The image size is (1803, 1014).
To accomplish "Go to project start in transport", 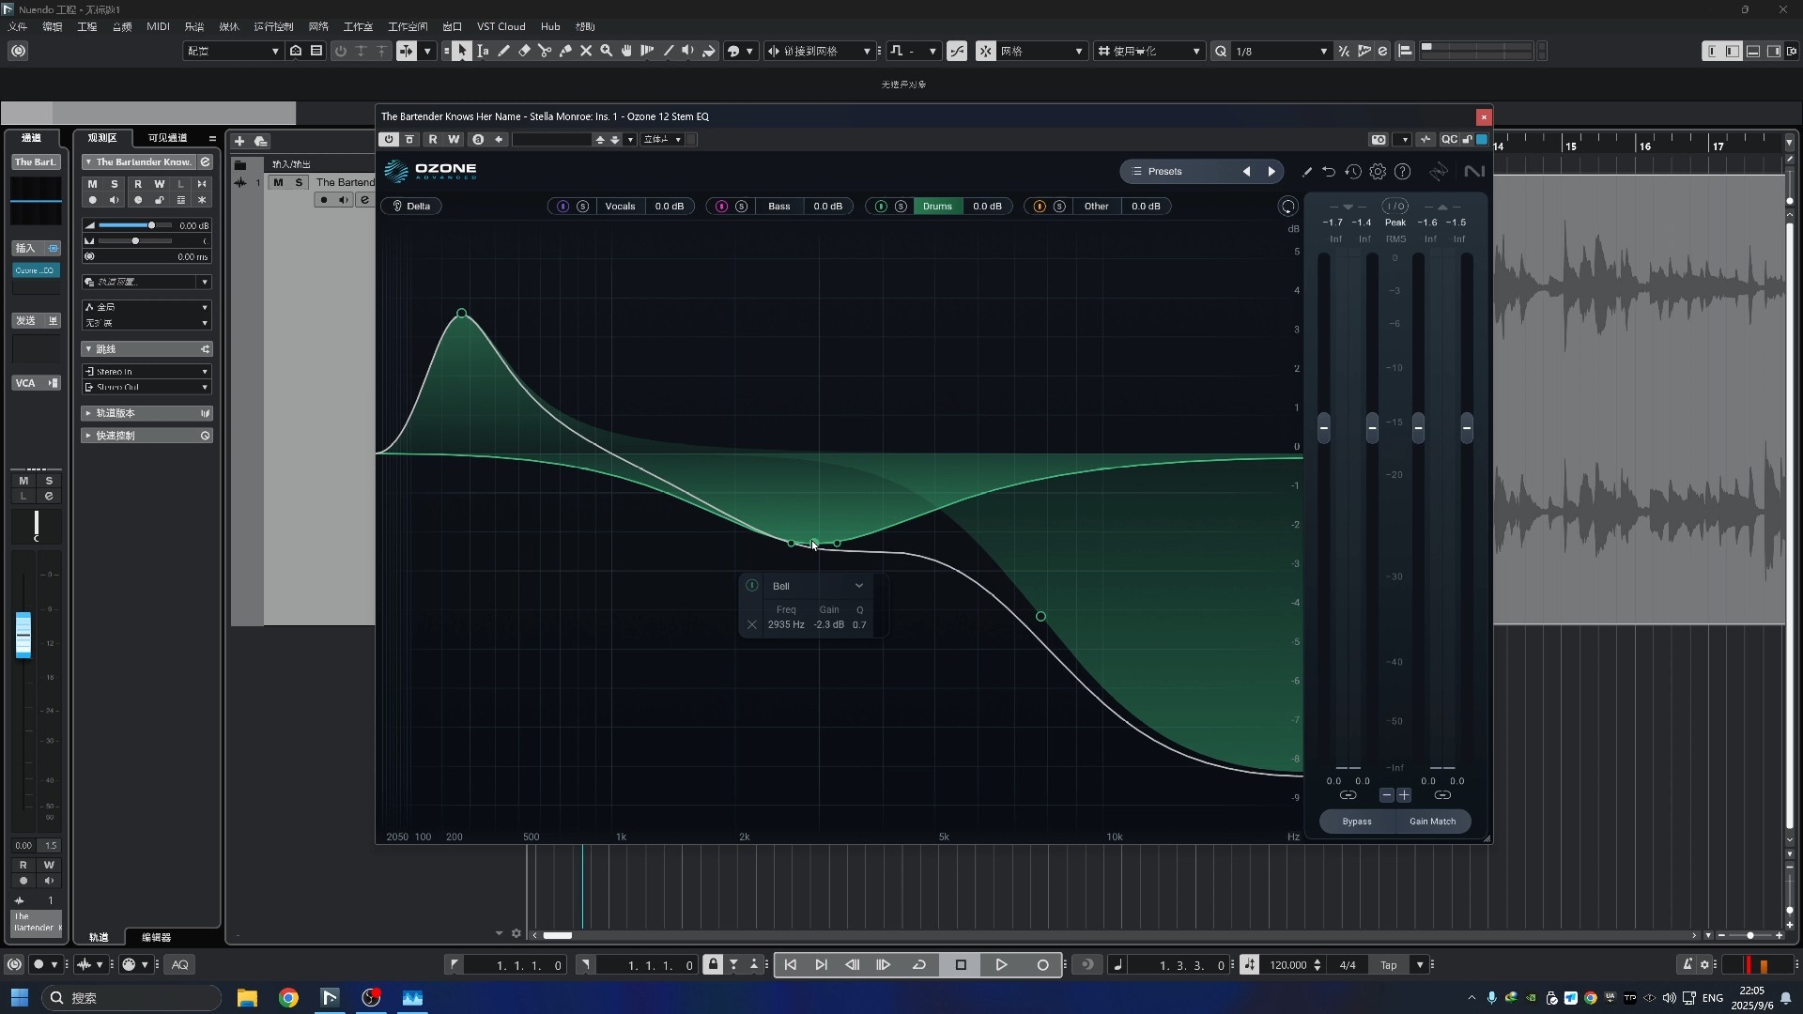I will click(791, 965).
